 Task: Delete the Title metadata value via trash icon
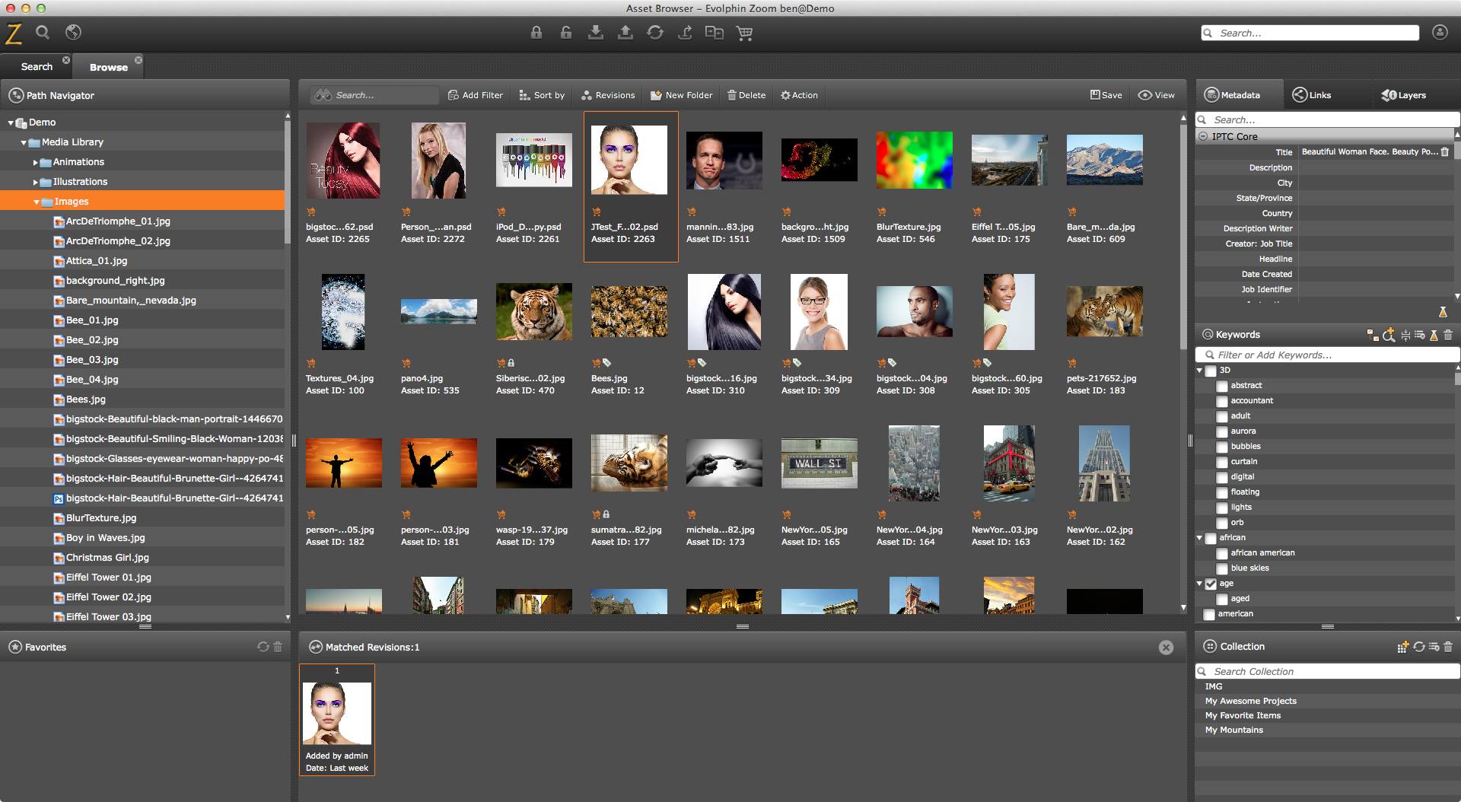coord(1445,152)
